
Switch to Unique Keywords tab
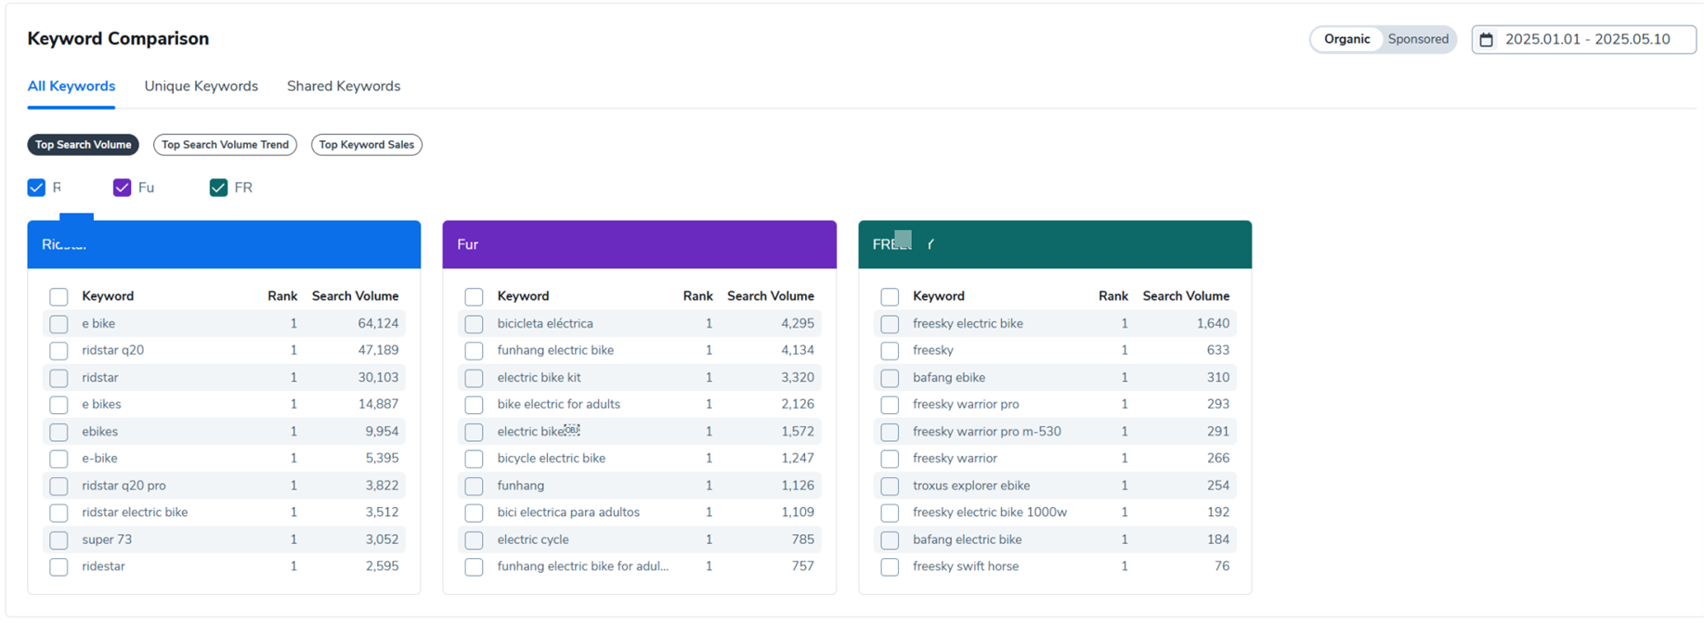(201, 86)
